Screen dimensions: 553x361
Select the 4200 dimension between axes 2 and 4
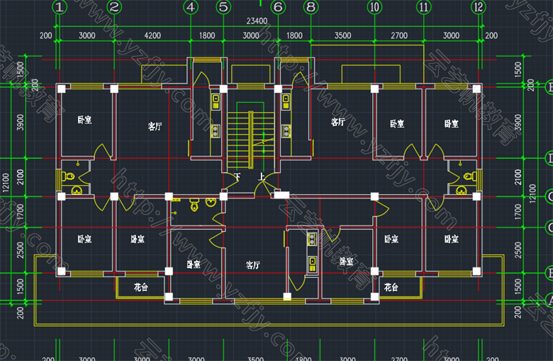152,35
